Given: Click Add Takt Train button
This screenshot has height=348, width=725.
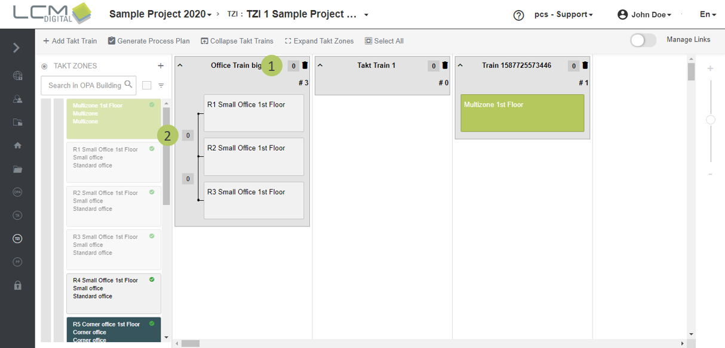Looking at the screenshot, I should coord(70,41).
